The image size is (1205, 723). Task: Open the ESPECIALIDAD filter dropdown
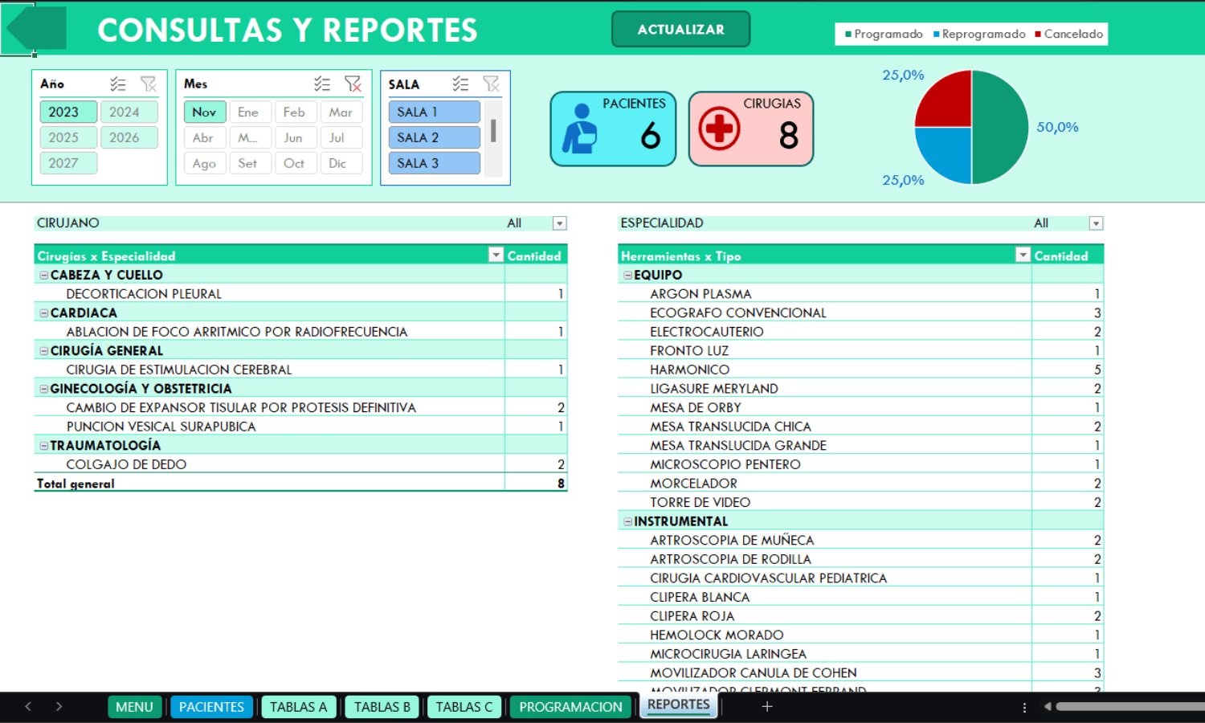tap(1096, 223)
